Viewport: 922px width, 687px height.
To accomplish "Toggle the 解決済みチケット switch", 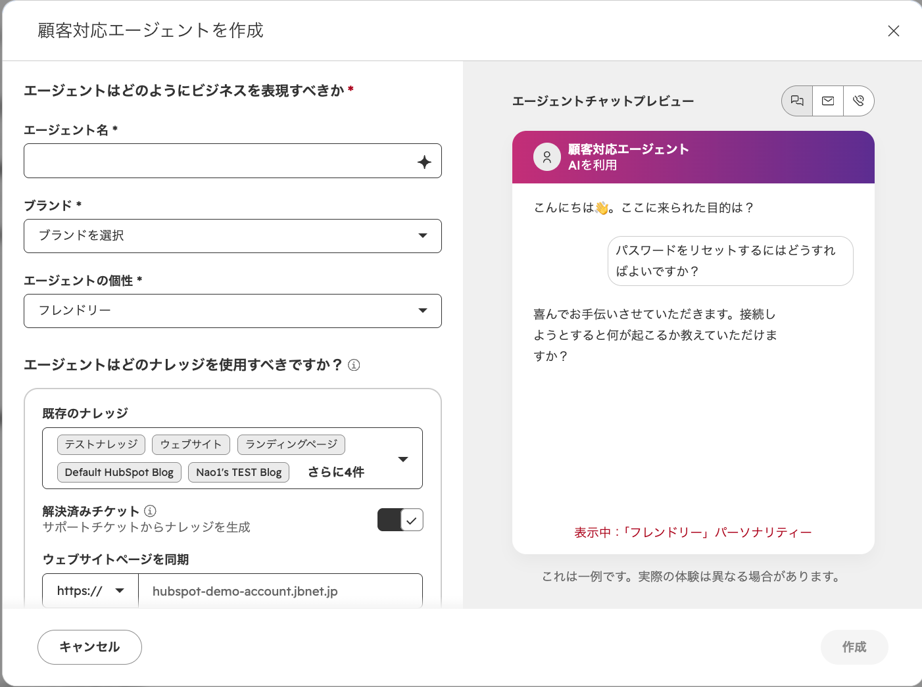I will (x=400, y=520).
